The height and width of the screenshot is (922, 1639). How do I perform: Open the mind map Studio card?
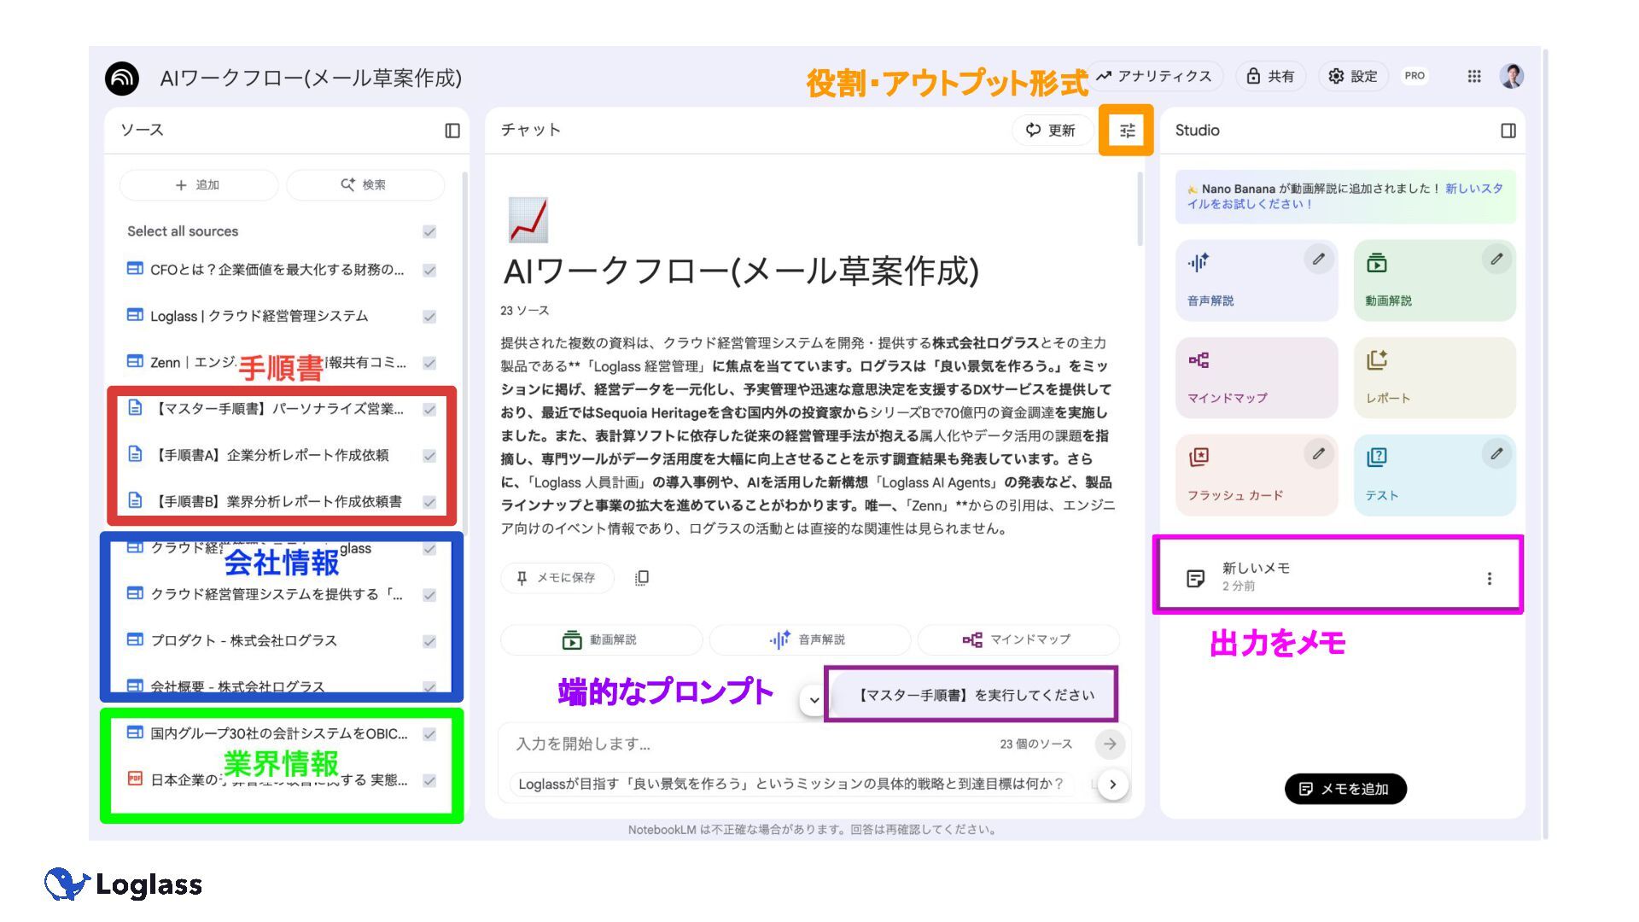pyautogui.click(x=1256, y=377)
